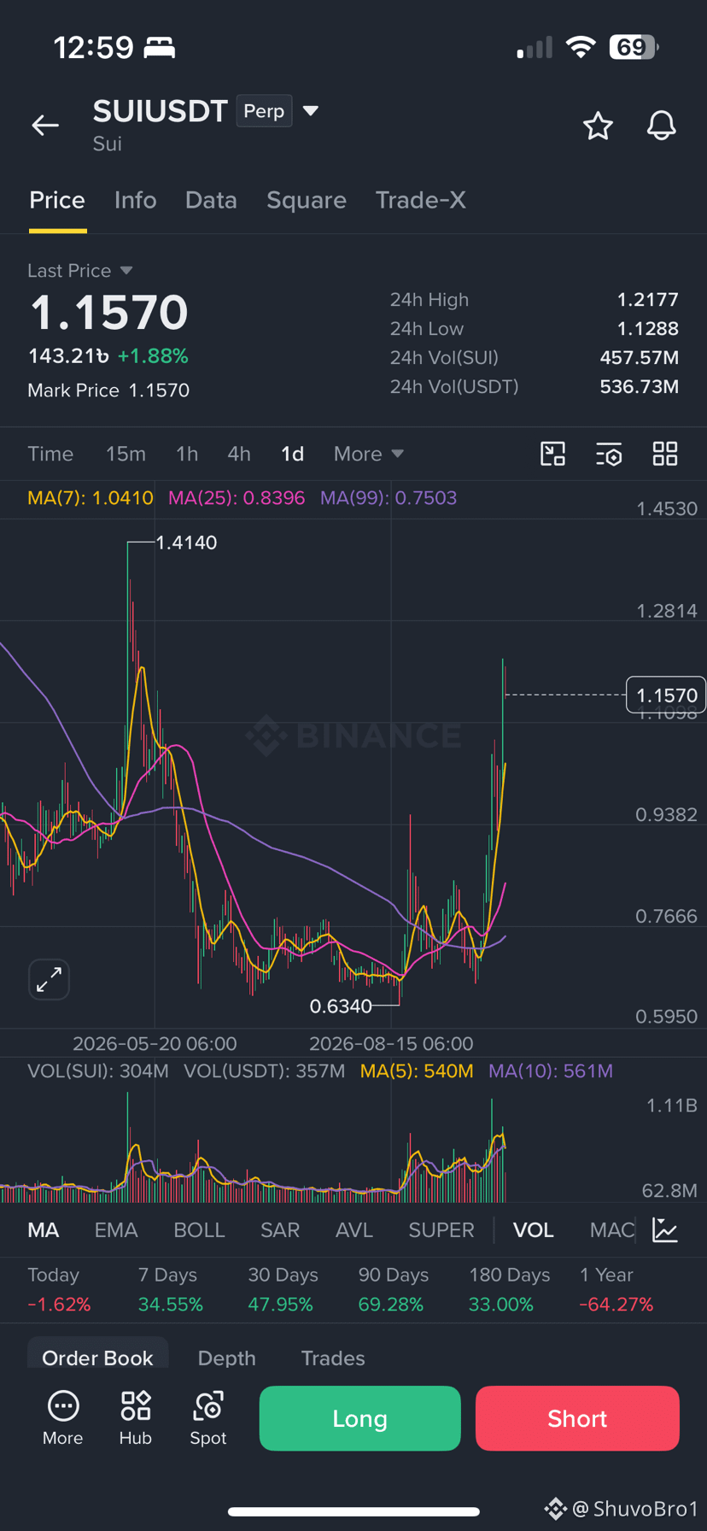Switch to the Info tab
707x1531 pixels.
[136, 200]
